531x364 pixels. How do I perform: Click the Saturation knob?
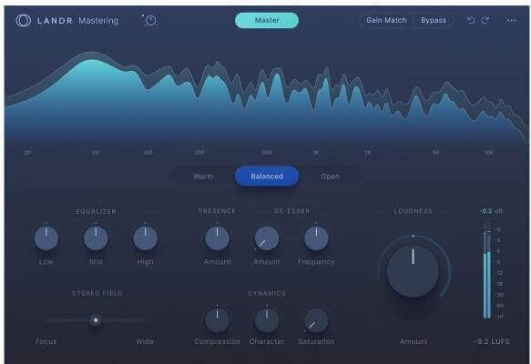pos(316,320)
